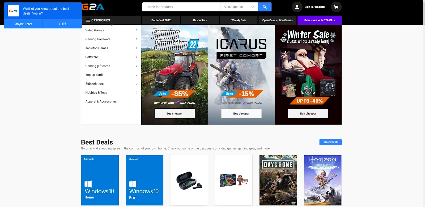
Task: Open Bestsellers nav tab
Action: coord(200,20)
